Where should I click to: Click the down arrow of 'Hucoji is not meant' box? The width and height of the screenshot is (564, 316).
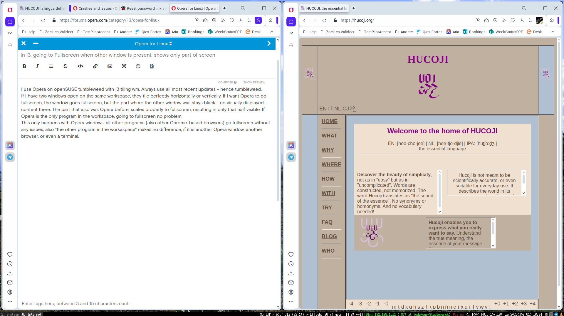(523, 193)
